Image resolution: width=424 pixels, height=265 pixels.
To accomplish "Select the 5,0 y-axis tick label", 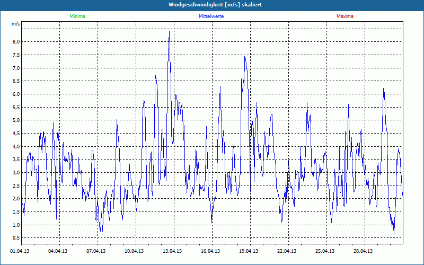I will (x=15, y=120).
